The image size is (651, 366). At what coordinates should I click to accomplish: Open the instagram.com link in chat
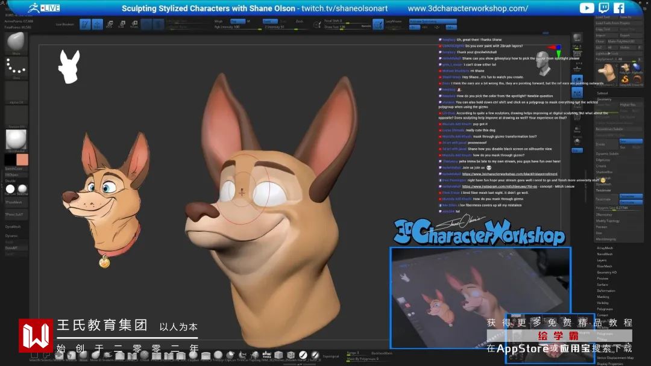click(x=500, y=187)
